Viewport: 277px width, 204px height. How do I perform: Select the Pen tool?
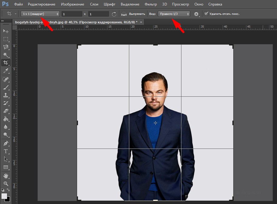(x=6, y=143)
